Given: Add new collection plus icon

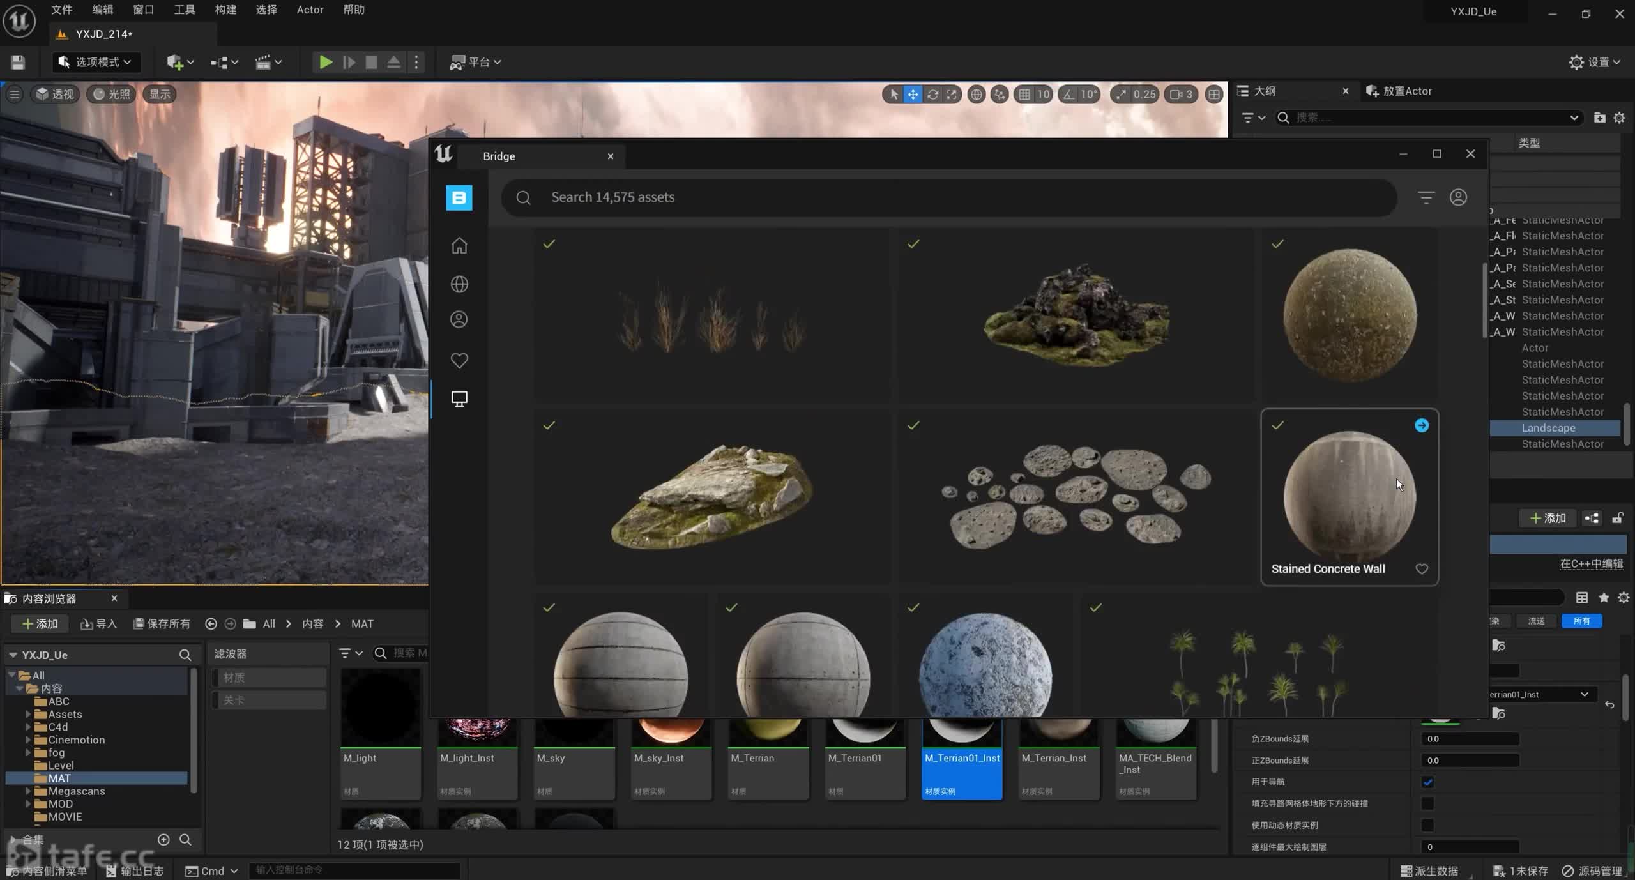Looking at the screenshot, I should click(163, 840).
